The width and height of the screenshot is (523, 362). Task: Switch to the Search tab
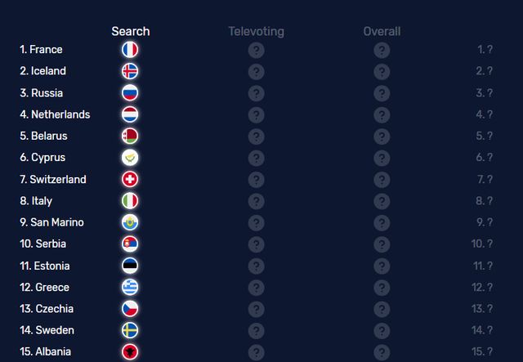(131, 31)
